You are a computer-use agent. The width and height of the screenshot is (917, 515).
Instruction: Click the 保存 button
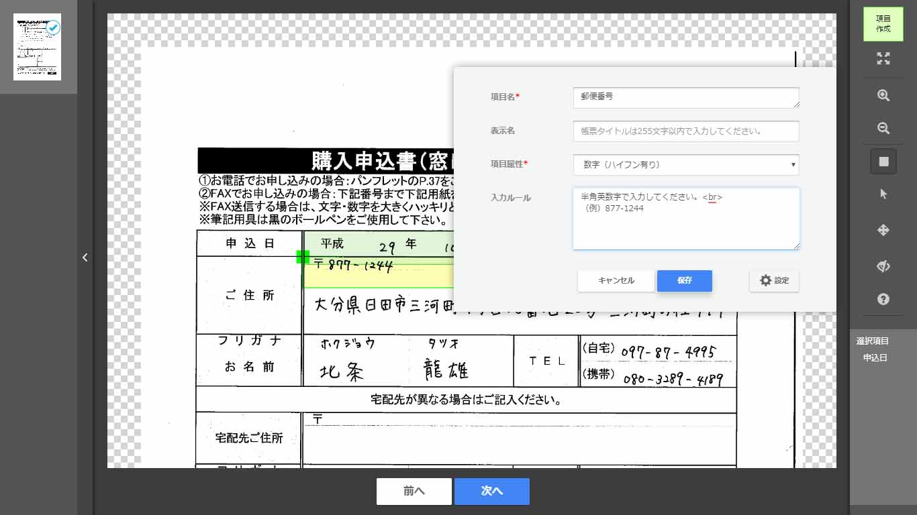click(685, 281)
